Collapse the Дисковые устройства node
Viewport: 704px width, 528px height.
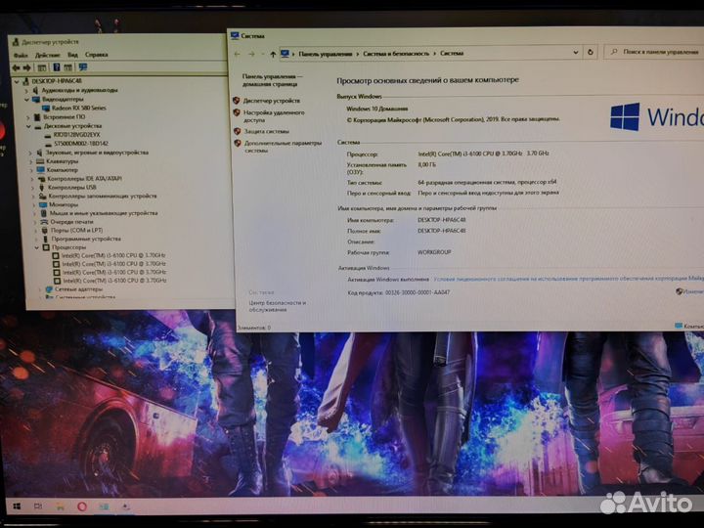click(x=28, y=126)
